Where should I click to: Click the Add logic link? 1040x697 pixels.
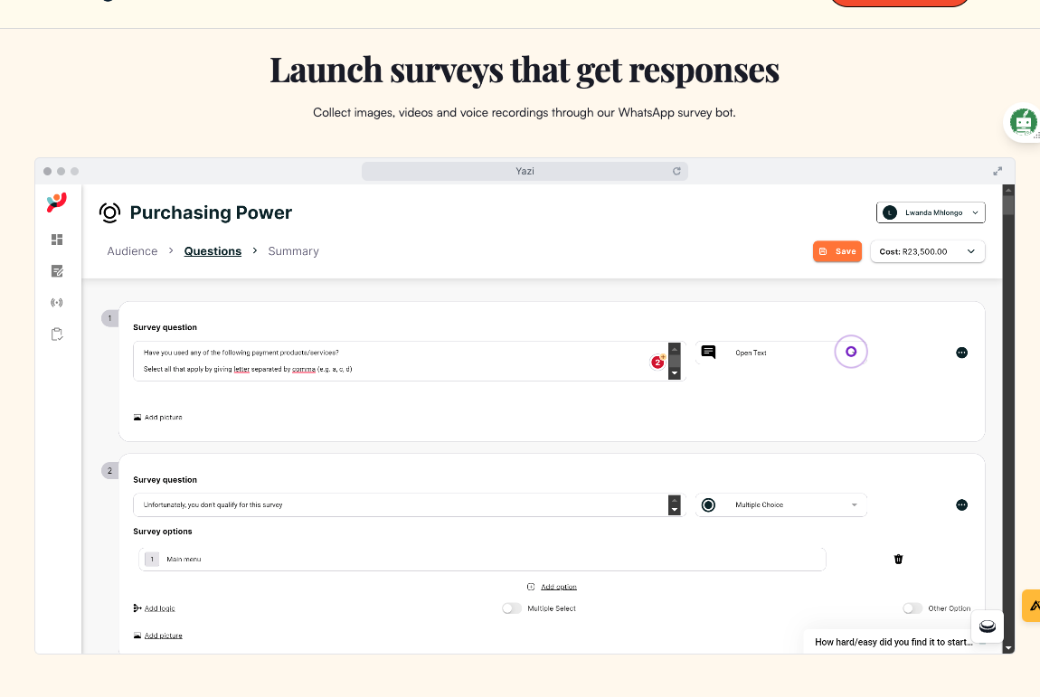click(x=160, y=608)
